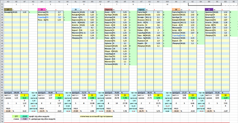Screen dimensions: 238x123
Task: Click the green cell with value 7,78
Action: [125, 98]
